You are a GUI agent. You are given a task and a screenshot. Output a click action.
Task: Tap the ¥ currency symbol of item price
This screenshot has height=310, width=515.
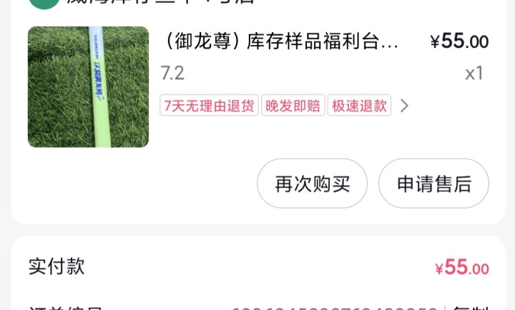[x=435, y=42]
